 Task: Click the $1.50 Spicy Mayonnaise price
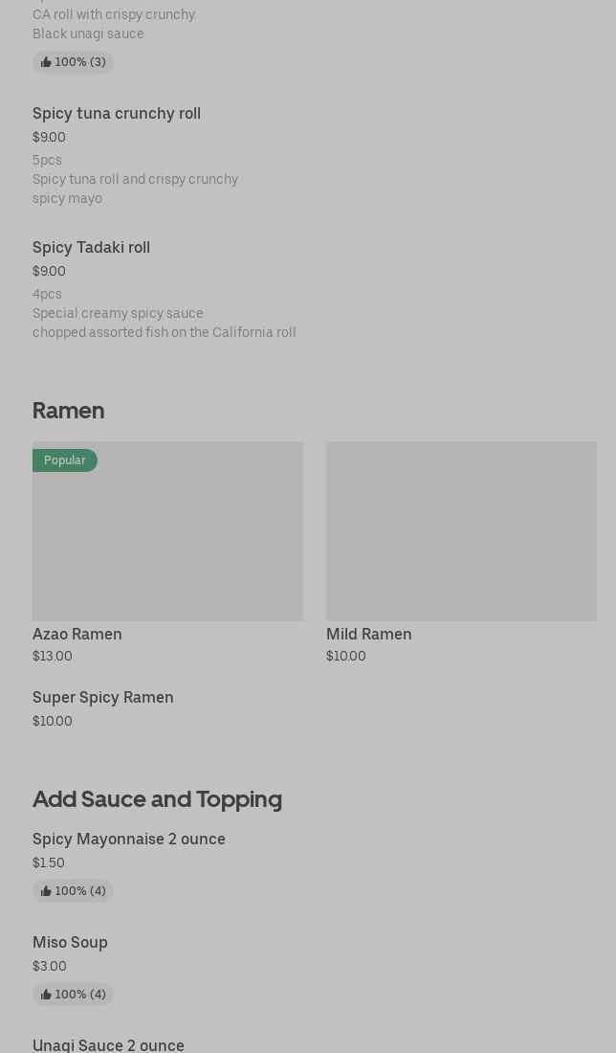tap(49, 863)
